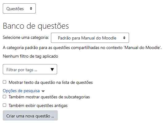Click the Questões text in the top selector
The height and width of the screenshot is (123, 163).
[x=15, y=9]
